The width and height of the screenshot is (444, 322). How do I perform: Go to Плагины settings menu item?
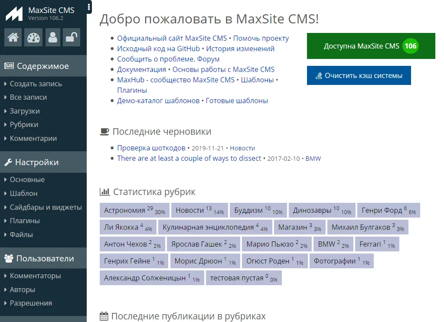click(25, 221)
